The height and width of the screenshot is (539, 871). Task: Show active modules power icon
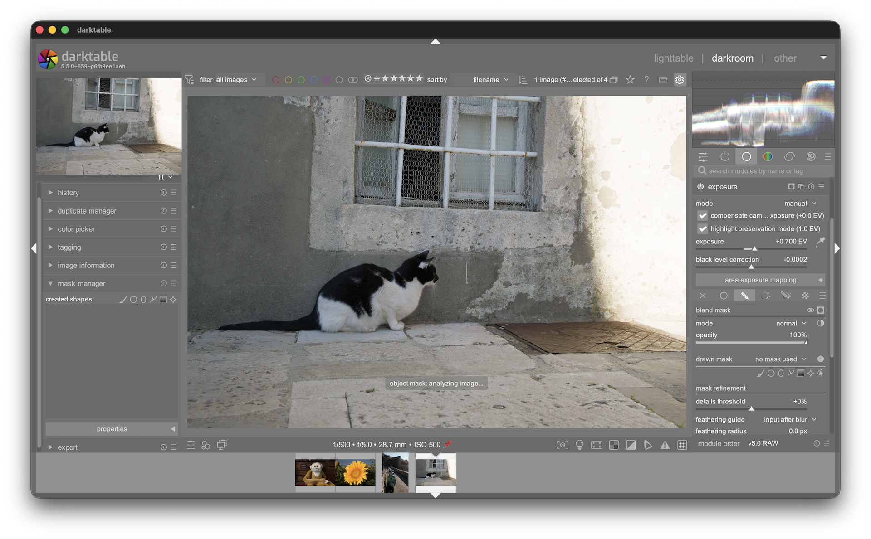(725, 156)
